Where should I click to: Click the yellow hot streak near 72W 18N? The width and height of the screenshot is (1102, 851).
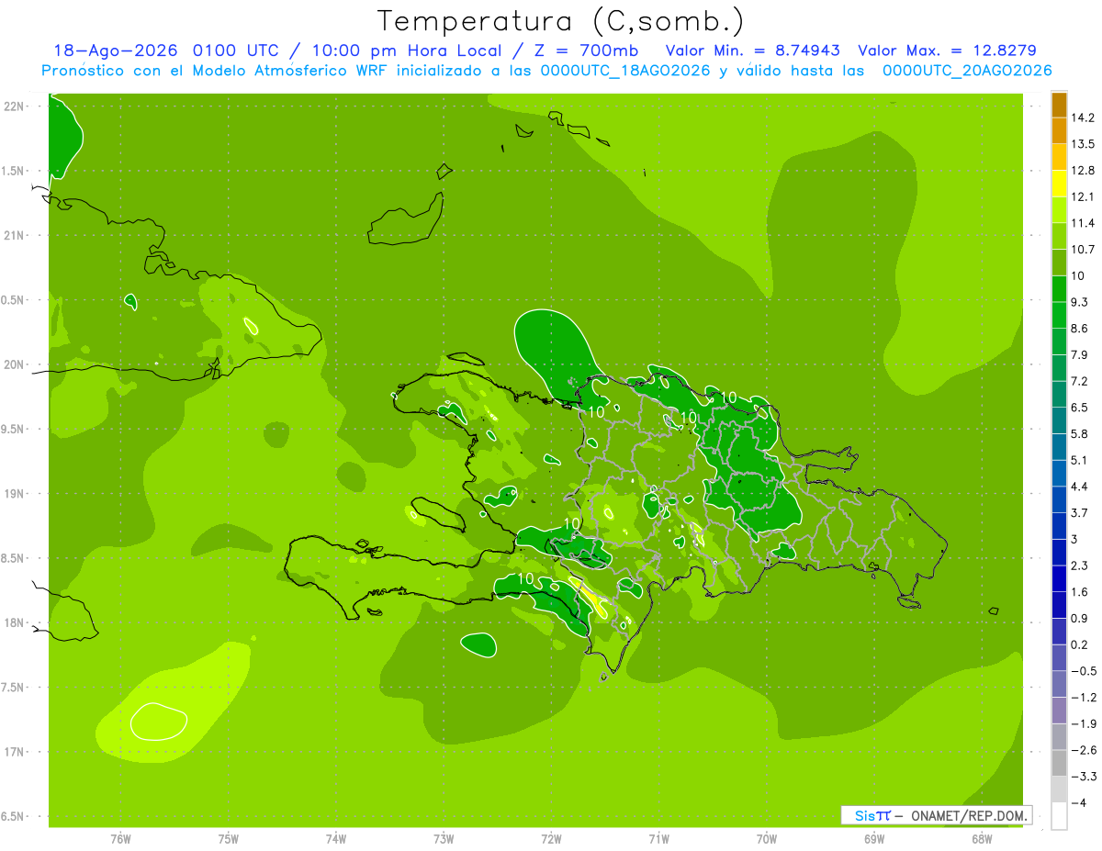coord(590,597)
